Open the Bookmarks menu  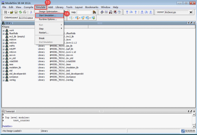click(x=92, y=7)
